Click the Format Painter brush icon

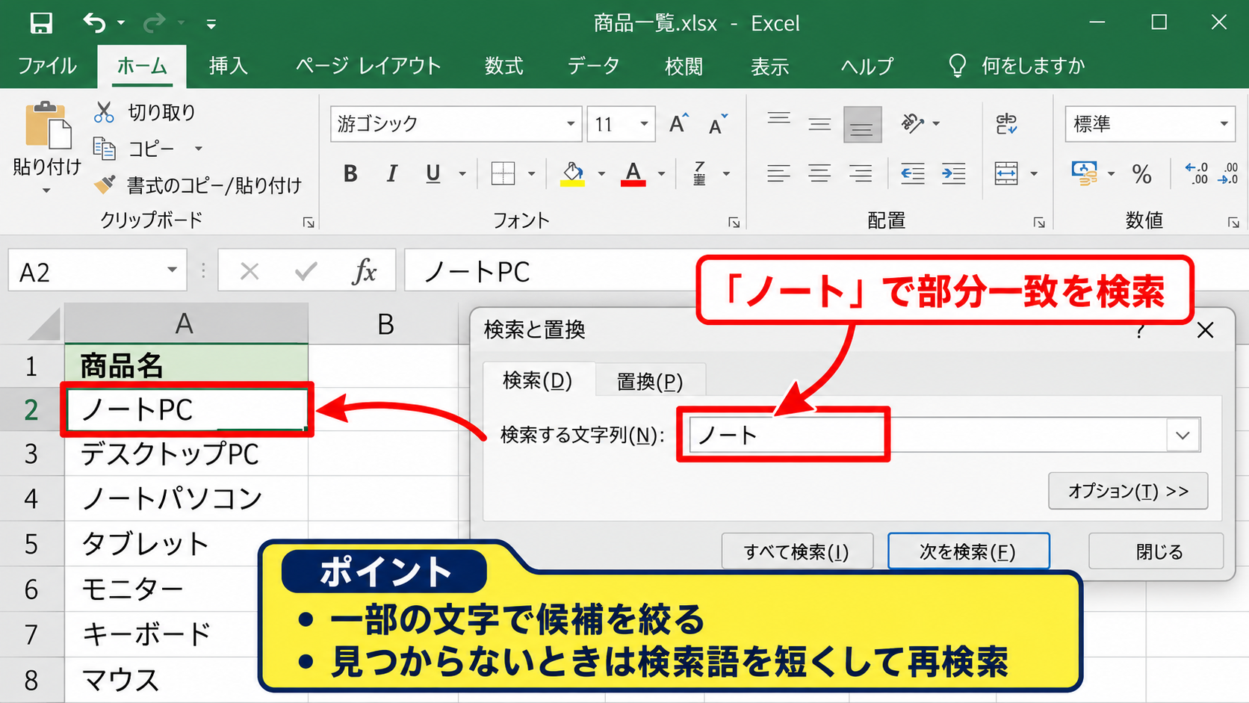(105, 184)
